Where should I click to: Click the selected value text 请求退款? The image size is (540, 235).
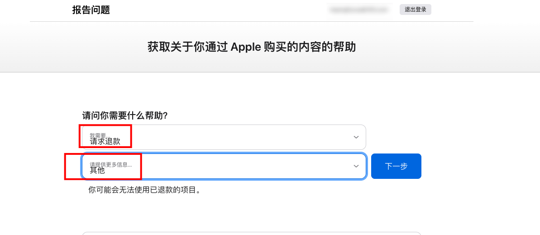(x=105, y=141)
